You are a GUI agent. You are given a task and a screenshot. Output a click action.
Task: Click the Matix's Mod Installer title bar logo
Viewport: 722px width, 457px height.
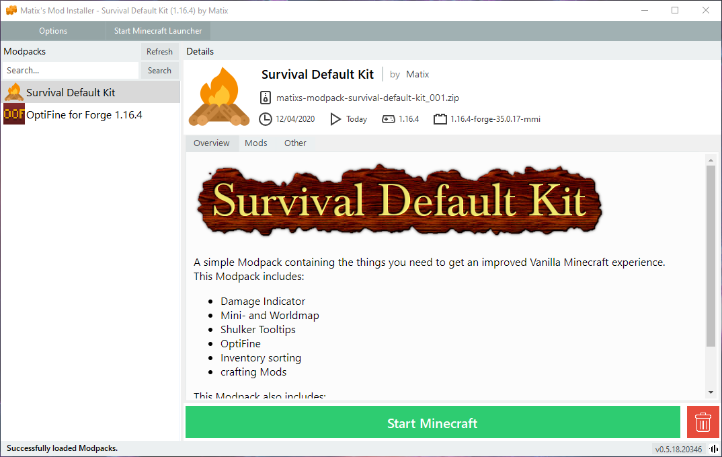click(x=11, y=10)
